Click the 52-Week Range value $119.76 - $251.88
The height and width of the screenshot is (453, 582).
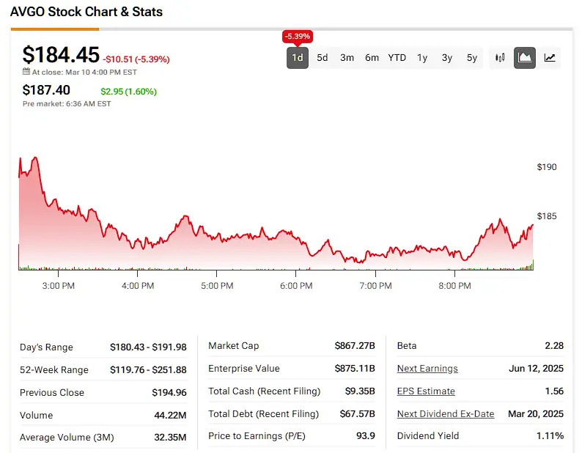(148, 370)
